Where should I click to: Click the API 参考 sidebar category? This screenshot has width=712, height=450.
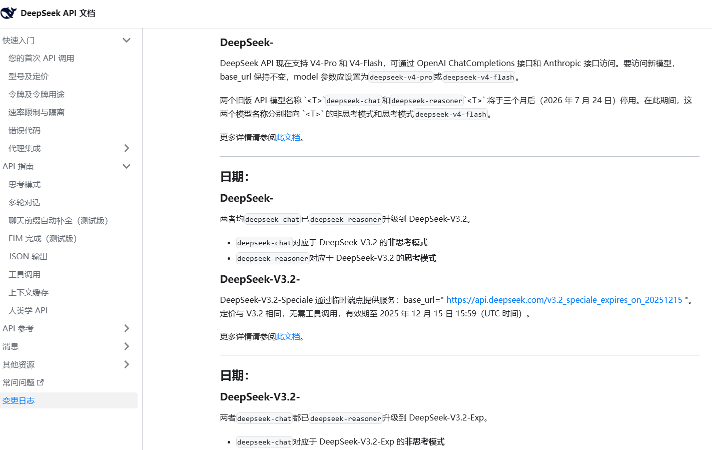[x=18, y=328]
